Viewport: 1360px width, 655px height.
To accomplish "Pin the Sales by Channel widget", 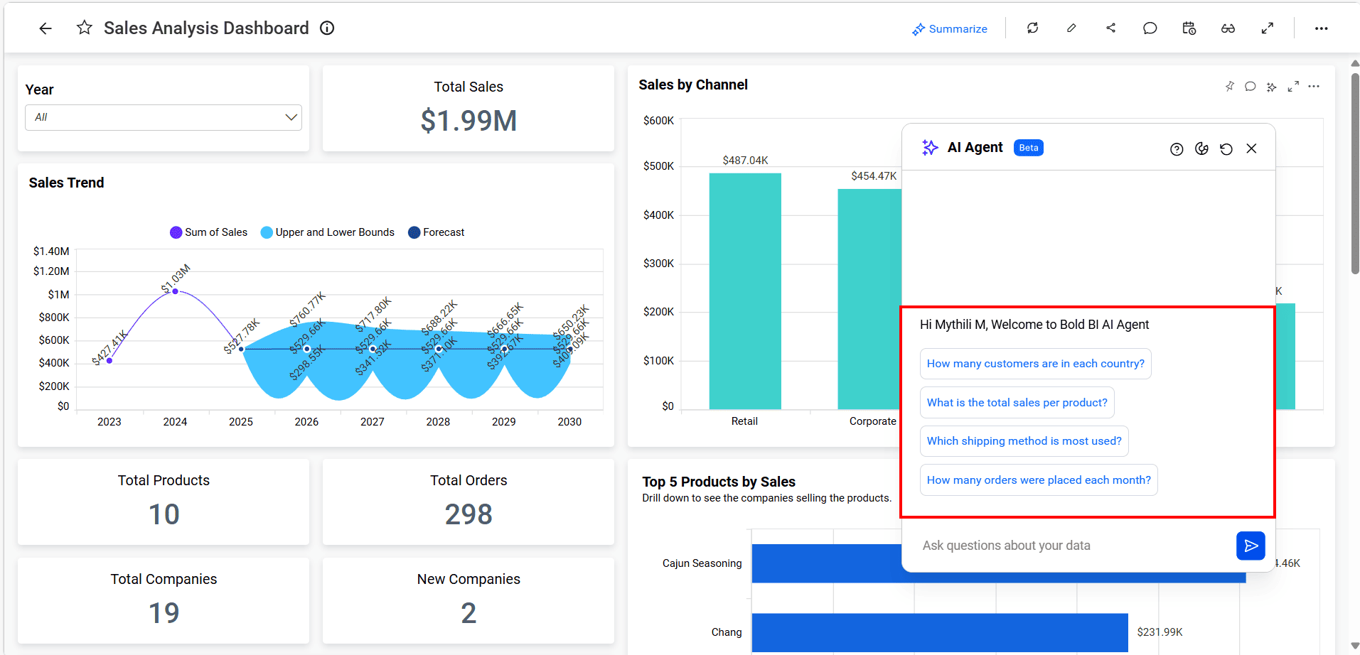I will coord(1229,87).
